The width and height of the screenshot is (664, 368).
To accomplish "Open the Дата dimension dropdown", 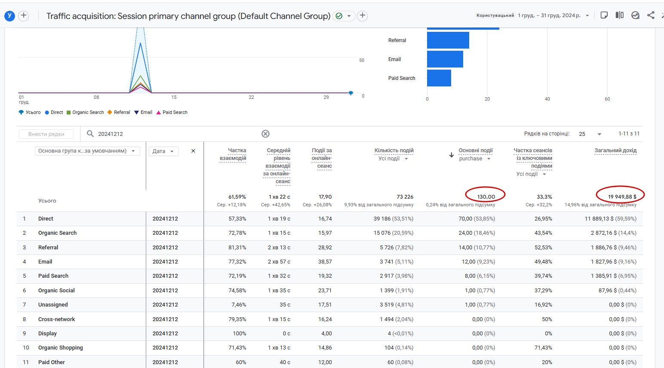I will [163, 151].
